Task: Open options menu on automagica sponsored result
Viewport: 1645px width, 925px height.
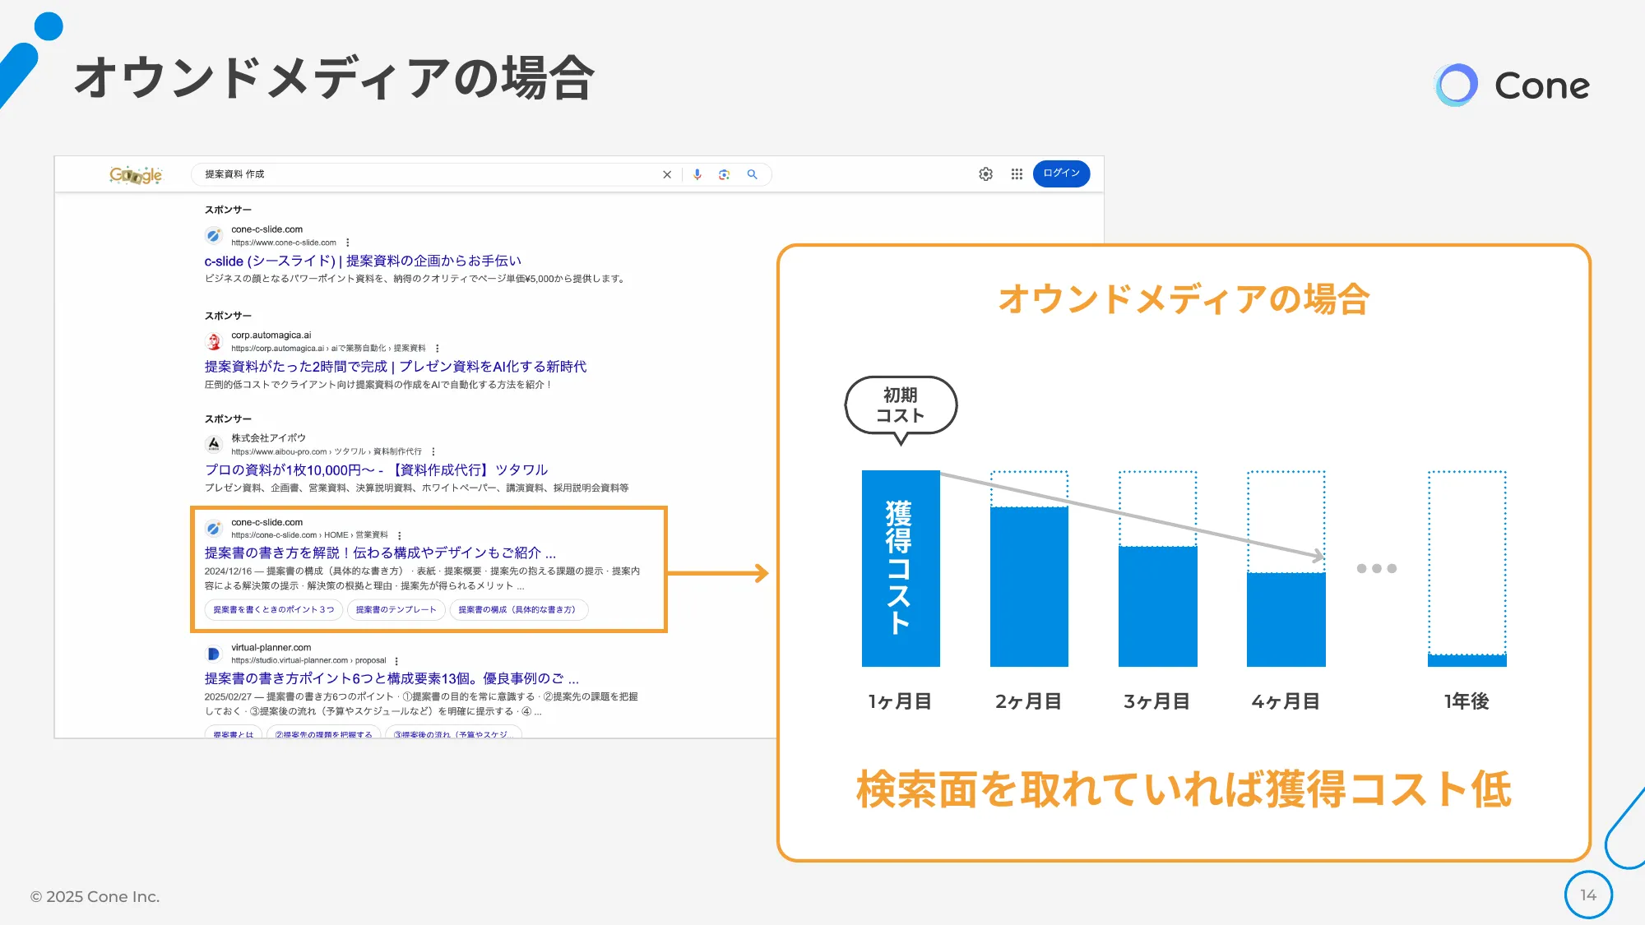Action: (436, 348)
